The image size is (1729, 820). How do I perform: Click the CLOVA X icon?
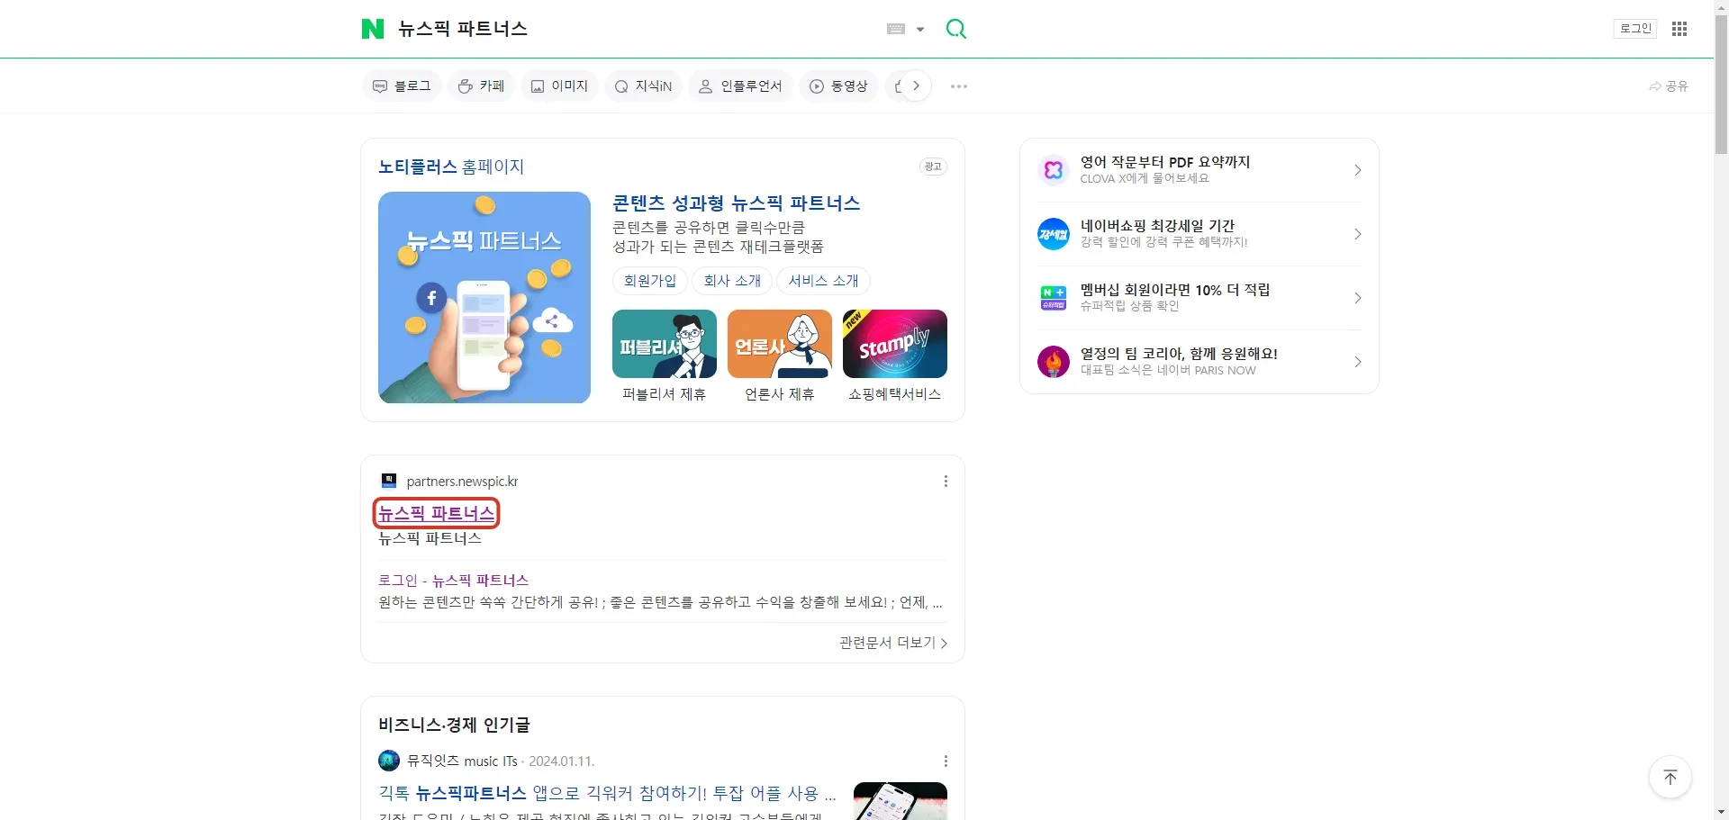click(x=1053, y=170)
